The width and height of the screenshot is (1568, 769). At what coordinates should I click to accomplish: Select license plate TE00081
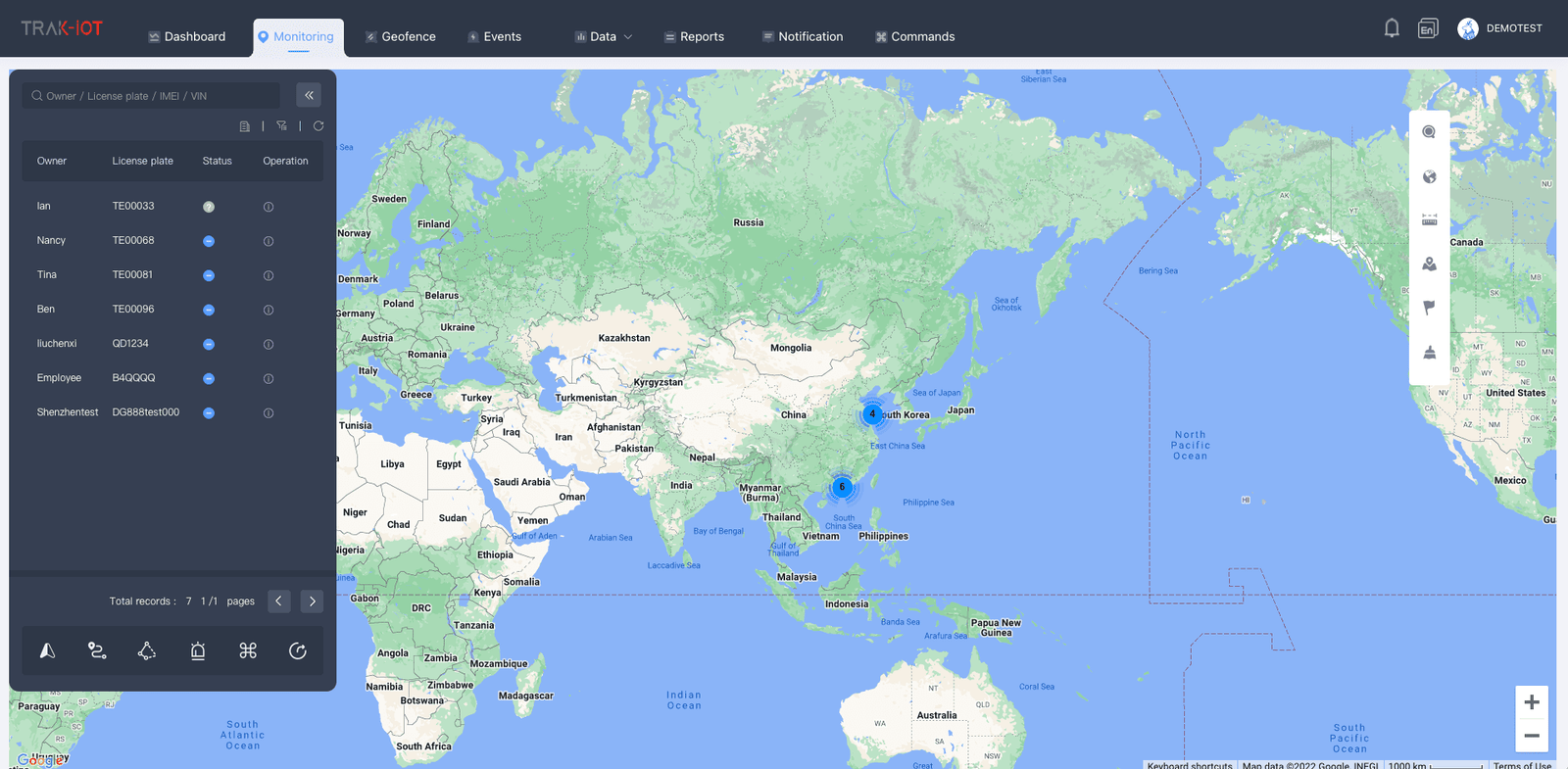pos(132,275)
